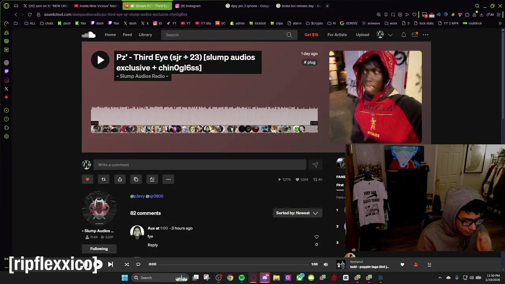Open extensions cube icon in Opera sidebar
Screen dimensions: 505x284
point(6,128)
